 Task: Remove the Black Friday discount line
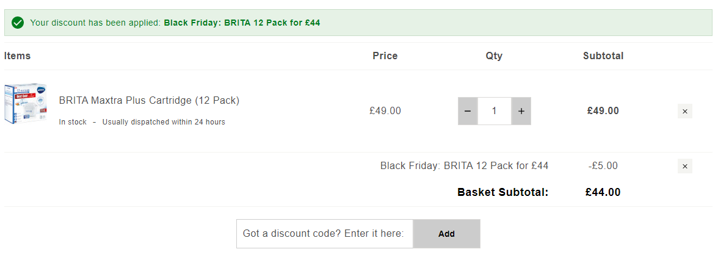tap(685, 166)
